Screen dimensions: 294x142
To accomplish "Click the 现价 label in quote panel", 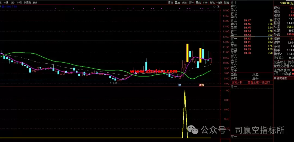I will tap(277, 8).
